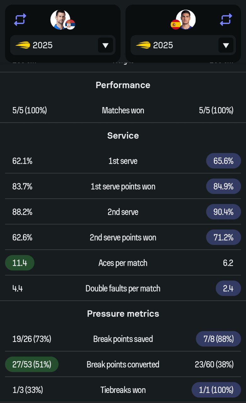Click the Service section heading
Image resolution: width=246 pixels, height=403 pixels.
(123, 135)
